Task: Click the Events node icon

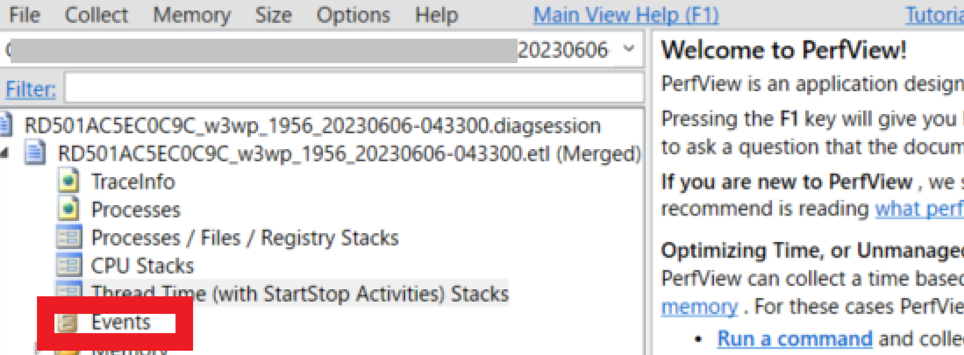Action: pos(67,323)
